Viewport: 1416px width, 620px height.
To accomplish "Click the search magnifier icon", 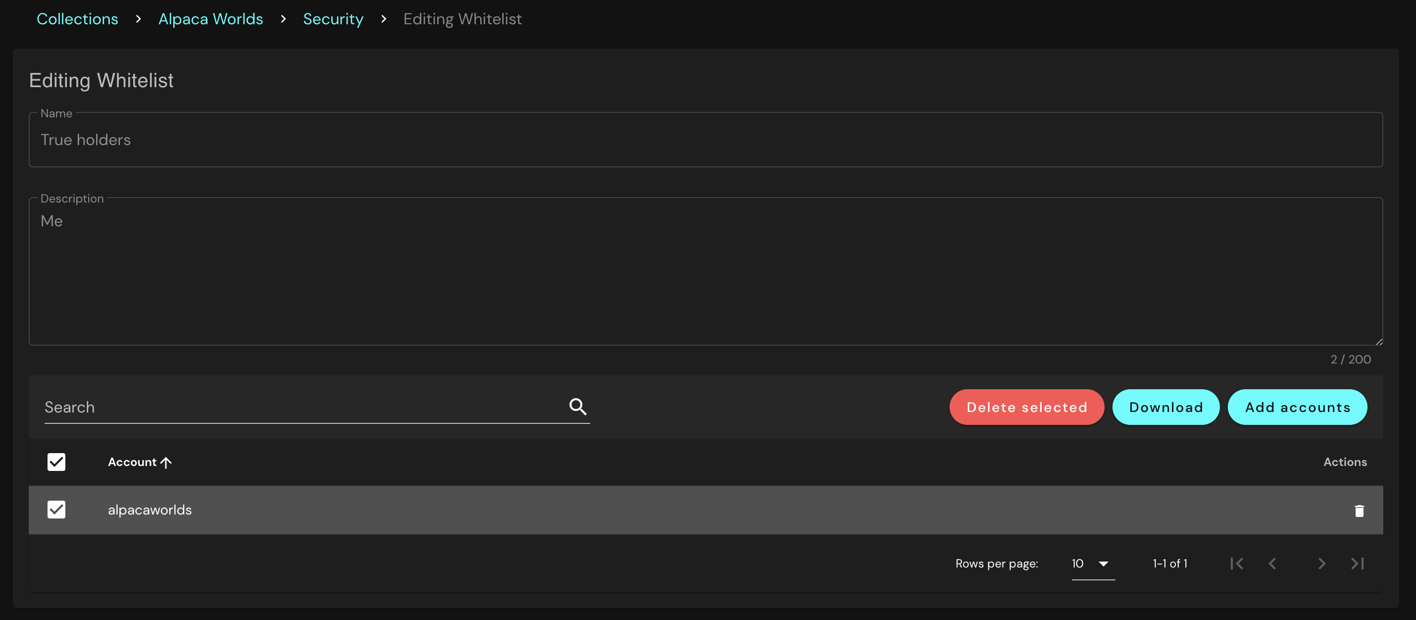I will 578,407.
